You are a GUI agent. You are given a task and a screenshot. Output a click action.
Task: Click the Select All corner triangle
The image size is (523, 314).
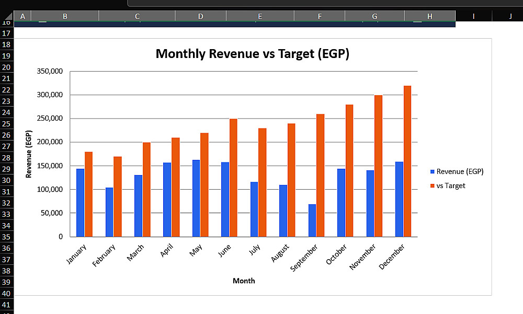[x=8, y=16]
